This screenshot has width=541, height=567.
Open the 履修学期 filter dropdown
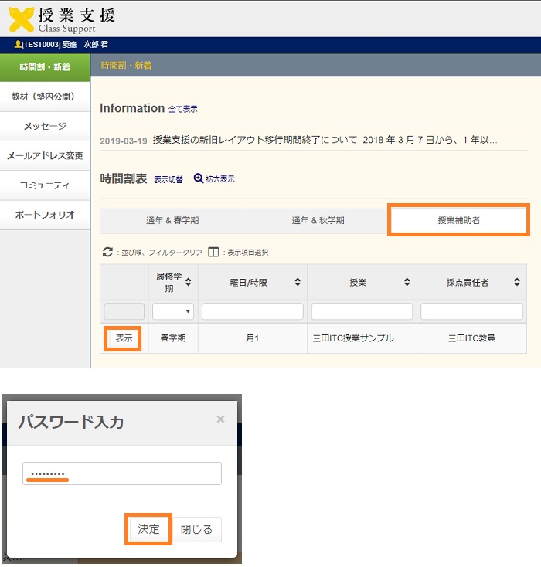click(x=173, y=311)
